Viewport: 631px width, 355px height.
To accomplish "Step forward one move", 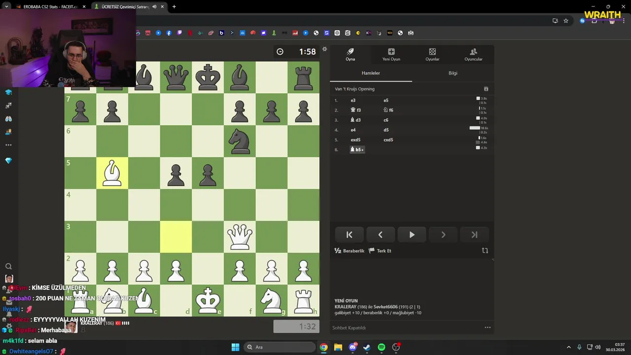I will click(x=443, y=235).
